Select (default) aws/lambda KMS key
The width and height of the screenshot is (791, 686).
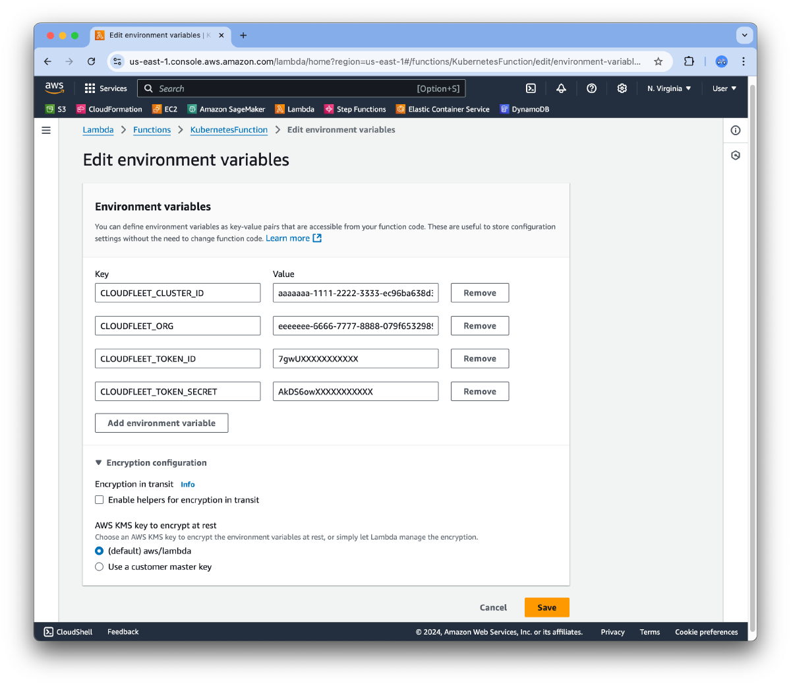[x=100, y=551]
